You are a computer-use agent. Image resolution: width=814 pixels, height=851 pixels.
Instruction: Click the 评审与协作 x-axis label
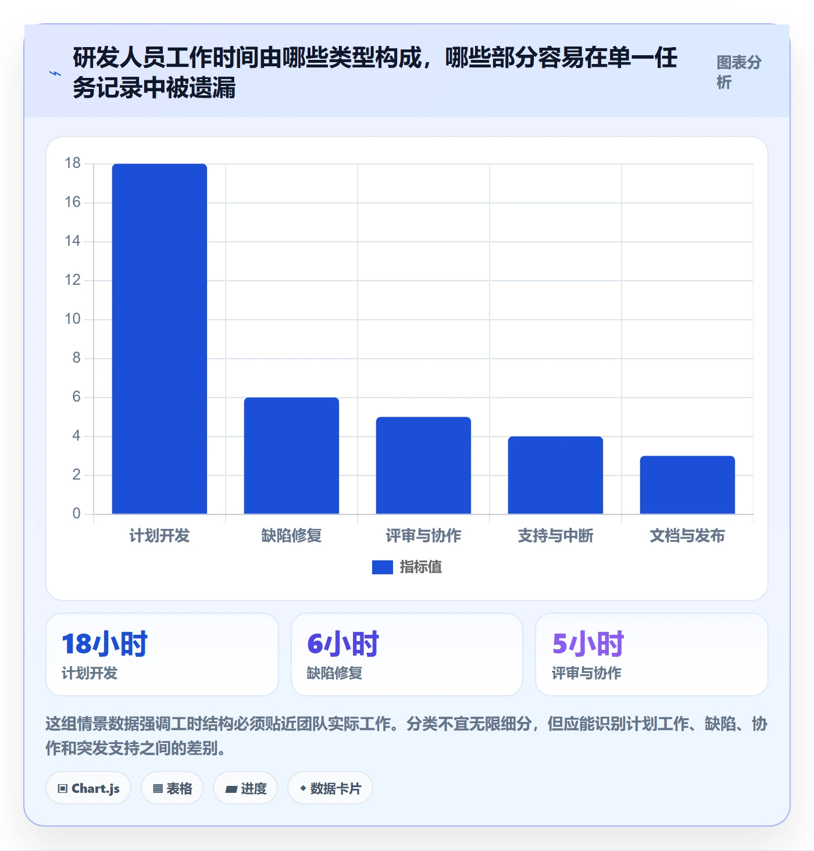[423, 535]
